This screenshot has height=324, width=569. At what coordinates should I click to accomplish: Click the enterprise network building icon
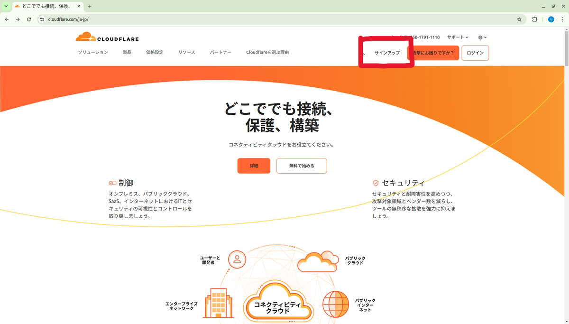point(218,303)
